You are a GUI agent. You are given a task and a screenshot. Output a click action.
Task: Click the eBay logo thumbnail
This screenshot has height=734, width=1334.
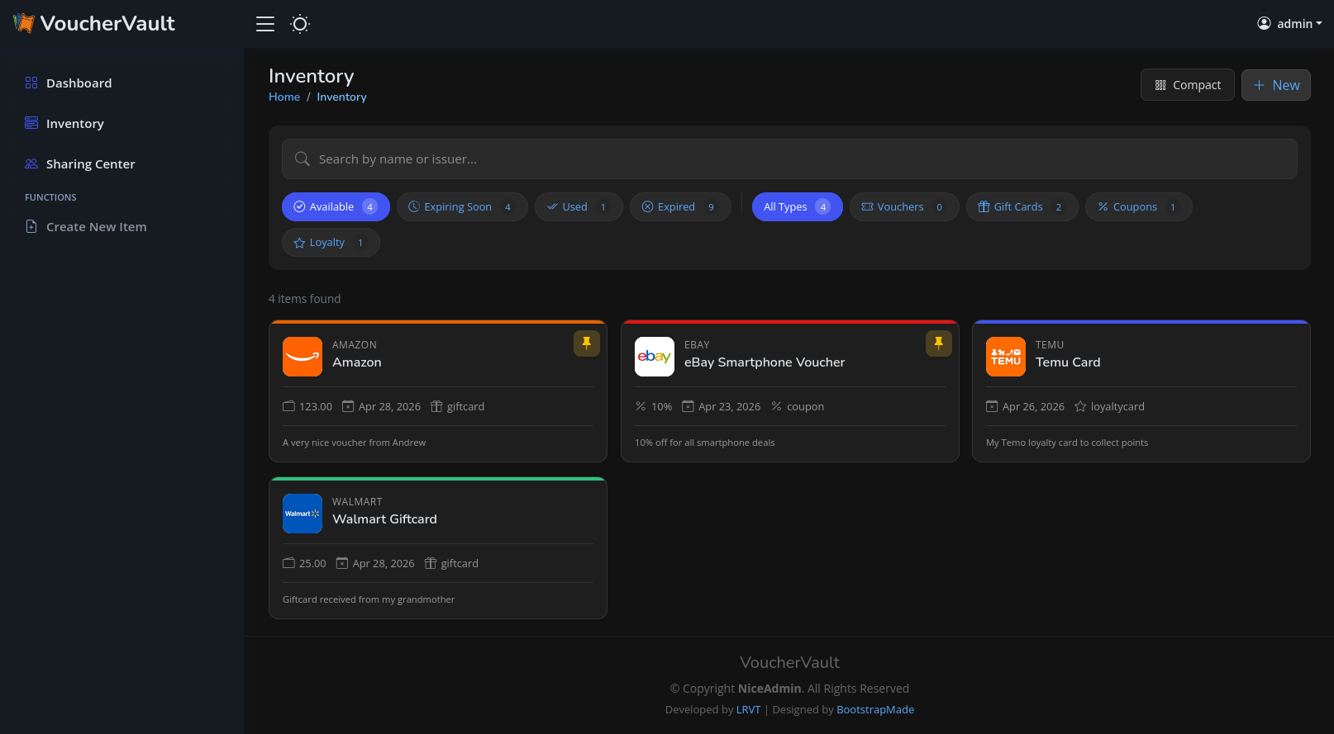655,357
